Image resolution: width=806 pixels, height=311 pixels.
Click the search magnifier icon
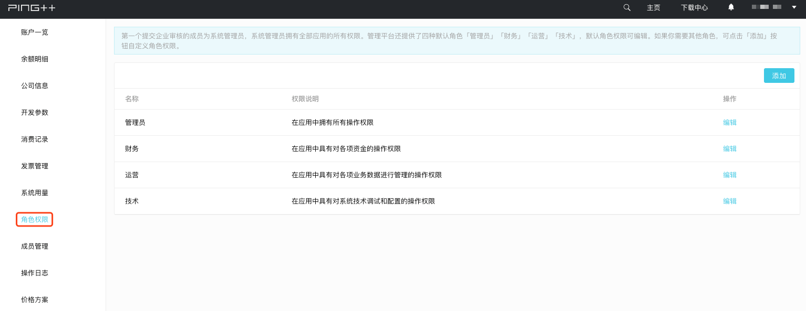tap(627, 7)
